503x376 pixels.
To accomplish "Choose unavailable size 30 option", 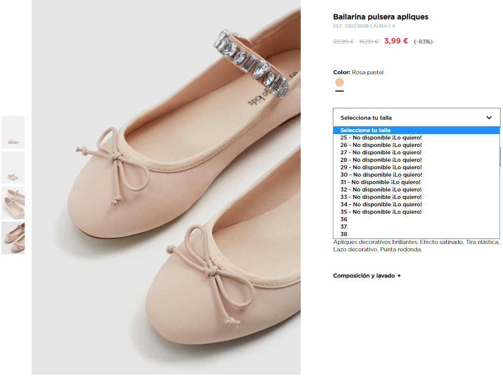I will [381, 175].
